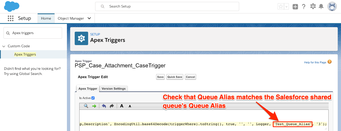Click the Apex Triggers setup gear icon
Viewport: 341px width, 131px height.
tap(81, 38)
